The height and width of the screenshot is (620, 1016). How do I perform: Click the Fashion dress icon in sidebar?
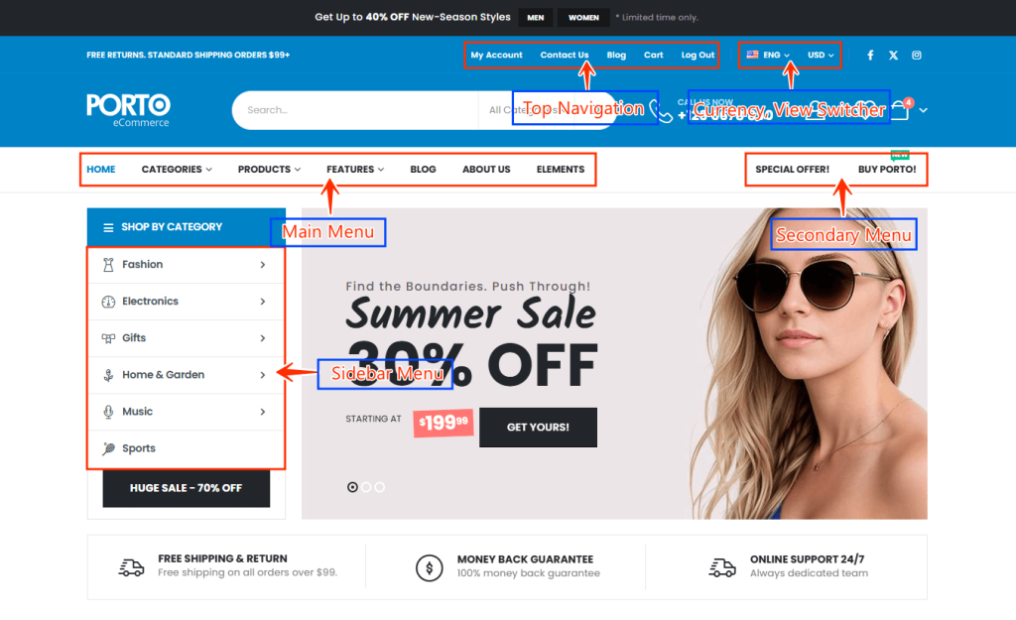point(108,264)
